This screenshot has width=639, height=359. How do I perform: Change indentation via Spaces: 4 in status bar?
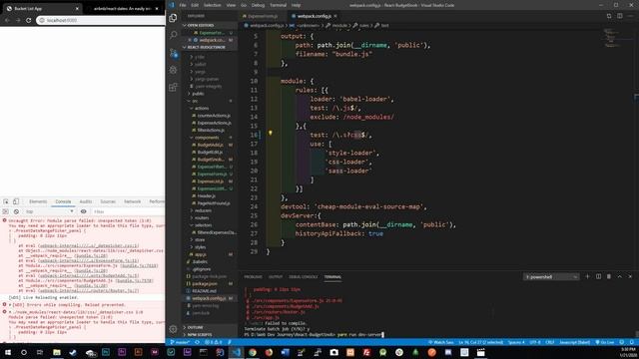point(516,342)
